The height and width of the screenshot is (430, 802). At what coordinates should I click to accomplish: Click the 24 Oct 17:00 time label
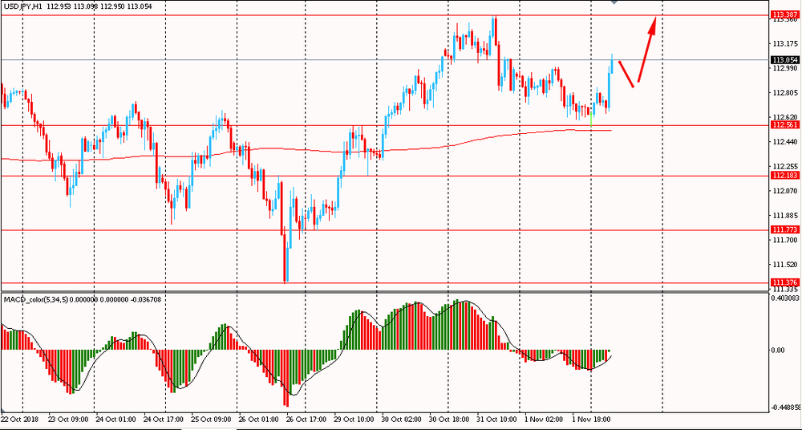[164, 419]
